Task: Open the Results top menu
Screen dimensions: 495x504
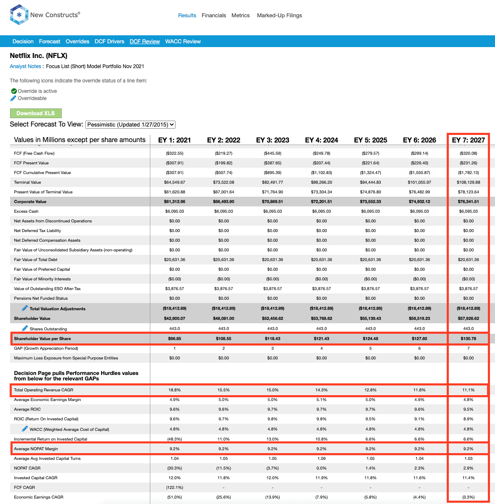Action: (187, 16)
